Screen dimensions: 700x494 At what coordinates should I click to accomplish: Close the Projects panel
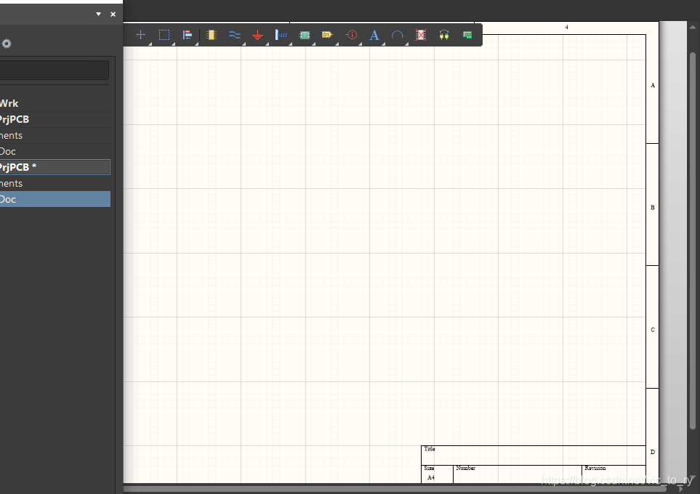(x=113, y=15)
